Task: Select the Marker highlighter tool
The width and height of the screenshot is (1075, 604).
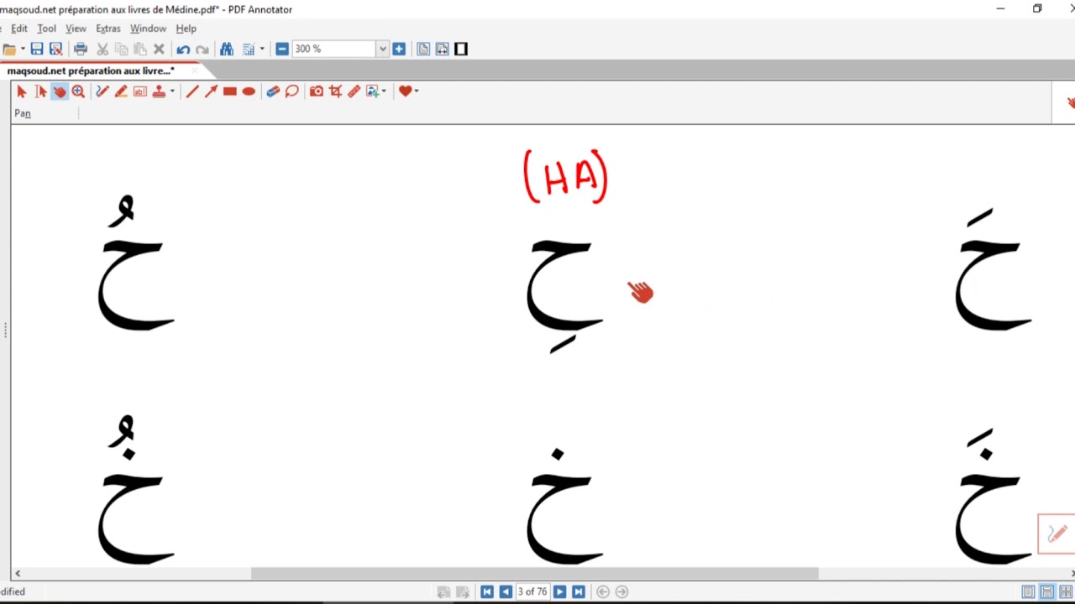Action: [121, 91]
